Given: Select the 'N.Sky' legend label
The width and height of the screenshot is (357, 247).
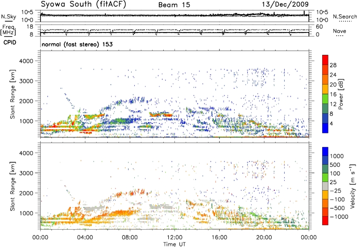Looking at the screenshot, I should click(8, 16).
